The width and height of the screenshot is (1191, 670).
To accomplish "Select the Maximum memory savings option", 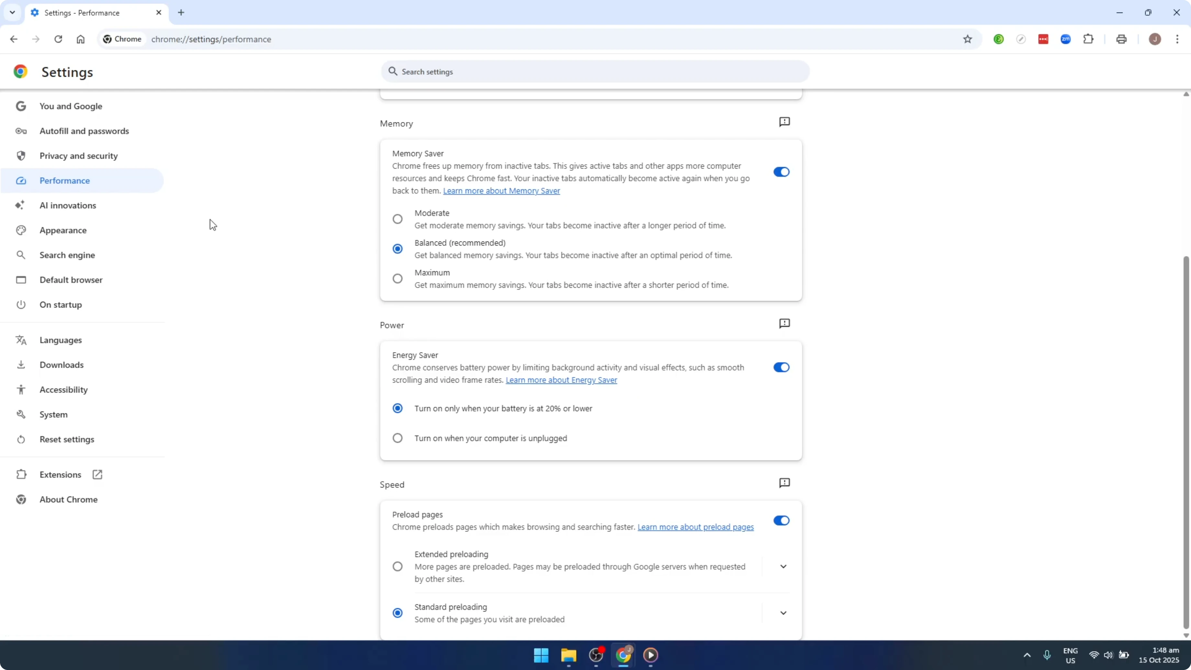I will pos(398,279).
